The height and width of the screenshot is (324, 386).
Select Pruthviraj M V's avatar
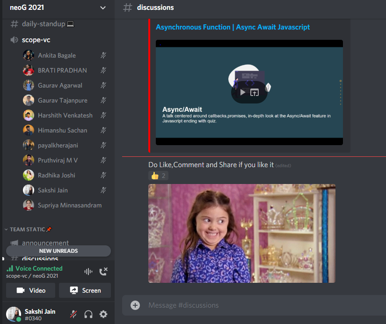(29, 161)
